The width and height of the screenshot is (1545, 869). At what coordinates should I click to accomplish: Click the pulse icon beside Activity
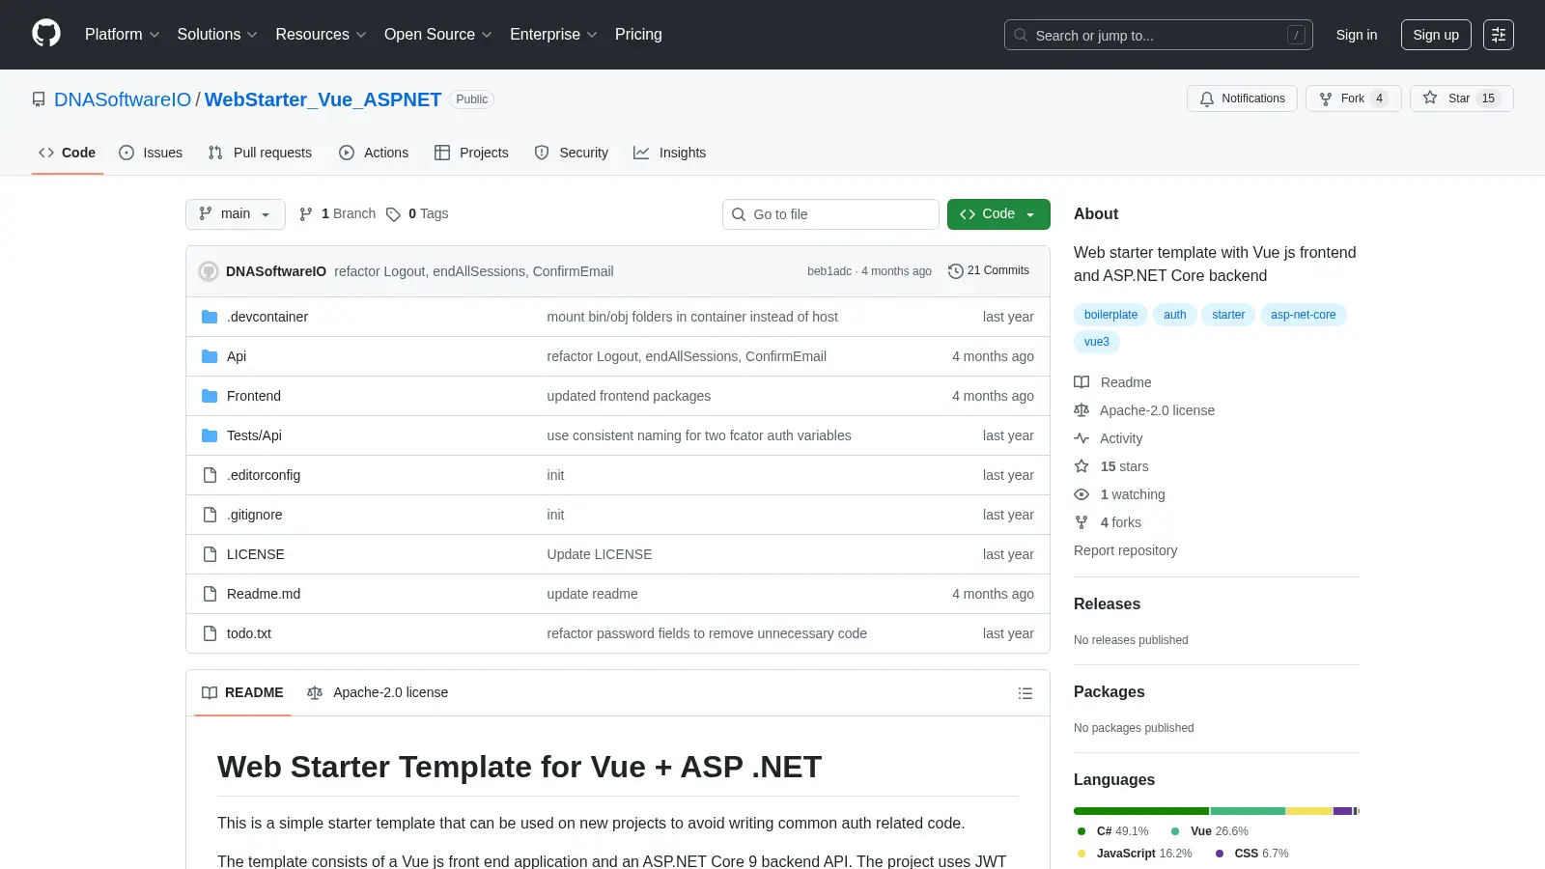pyautogui.click(x=1081, y=438)
